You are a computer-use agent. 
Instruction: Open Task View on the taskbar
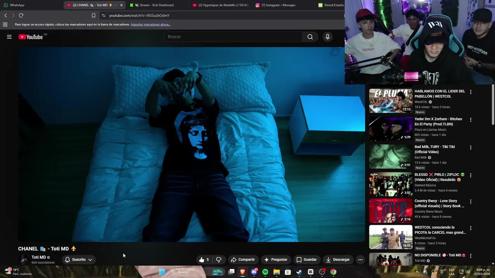coord(231,272)
